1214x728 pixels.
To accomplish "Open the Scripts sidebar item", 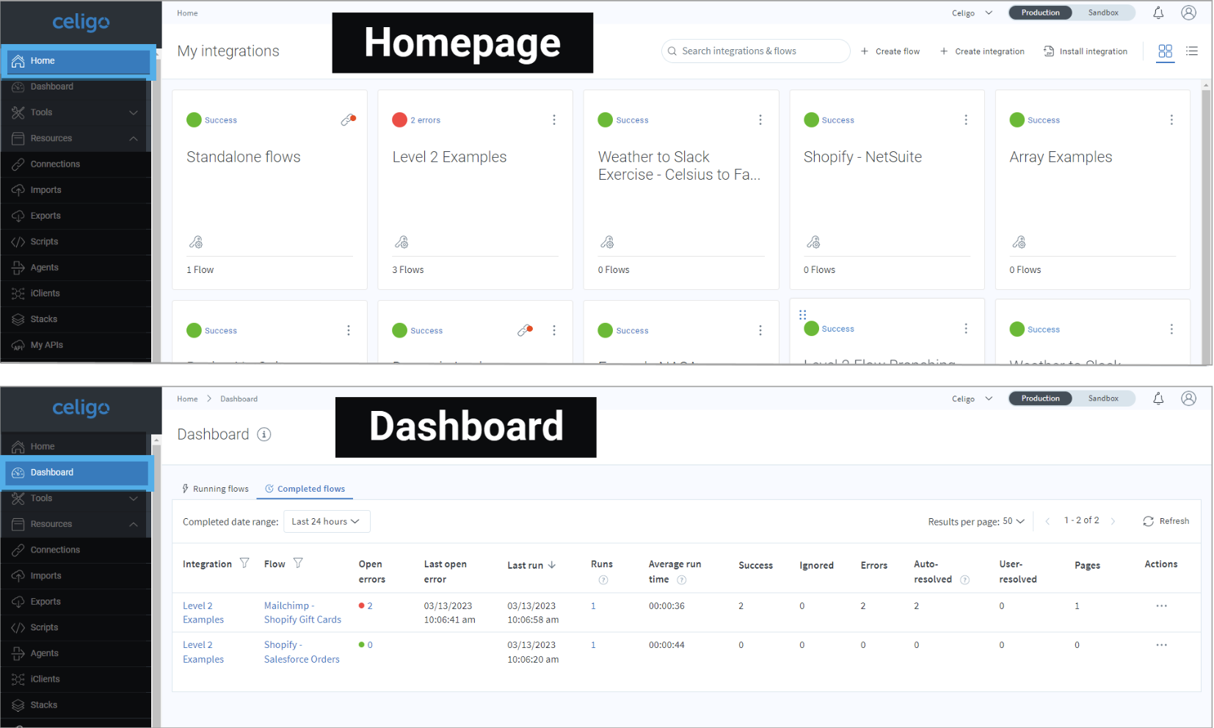I will [46, 241].
